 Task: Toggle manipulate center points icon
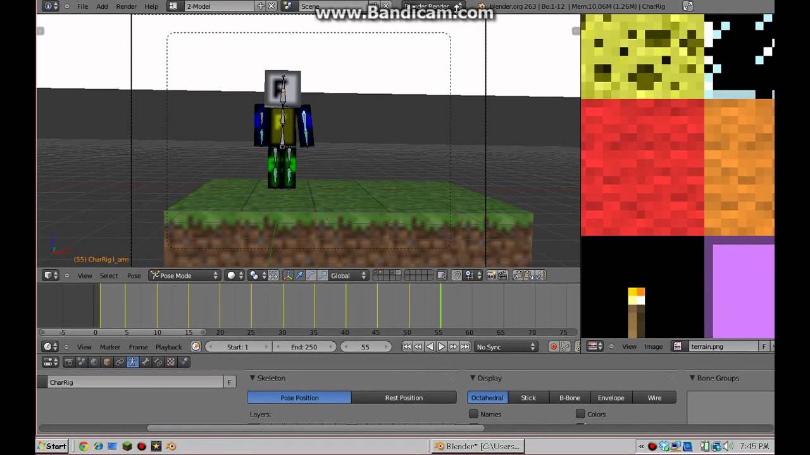tap(273, 276)
